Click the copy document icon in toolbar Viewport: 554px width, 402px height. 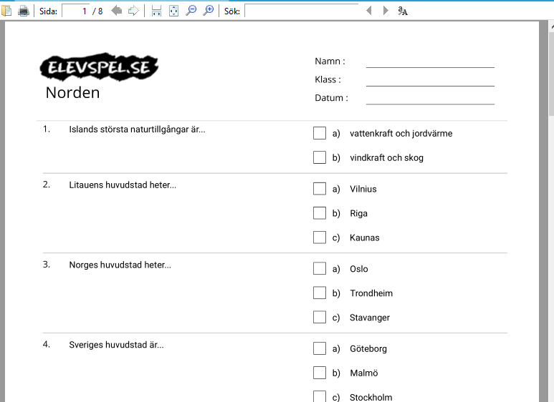coord(8,11)
